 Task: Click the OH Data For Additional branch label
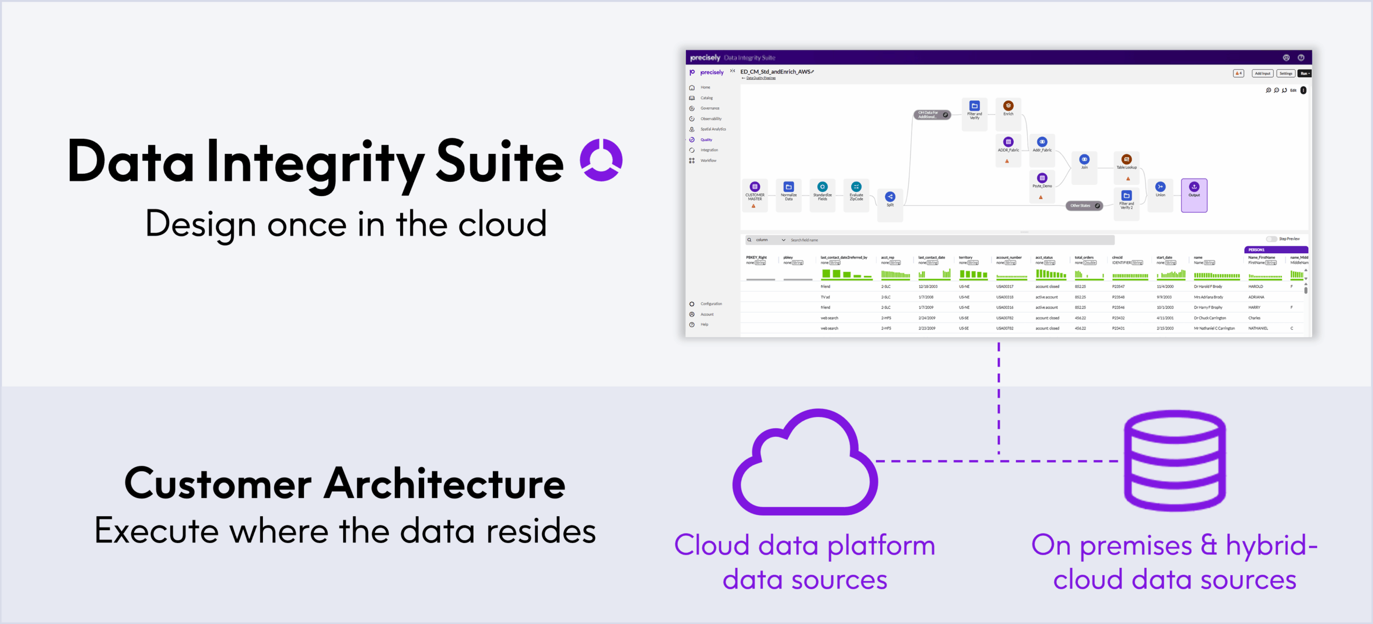point(932,115)
